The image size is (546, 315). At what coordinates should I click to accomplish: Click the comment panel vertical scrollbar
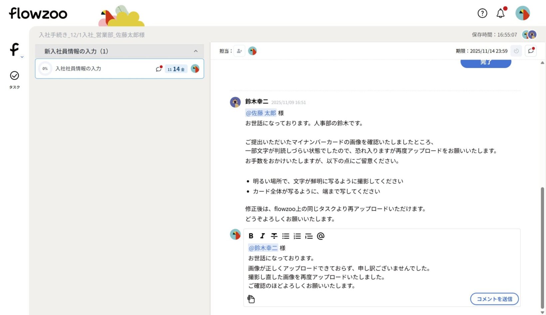click(542, 246)
